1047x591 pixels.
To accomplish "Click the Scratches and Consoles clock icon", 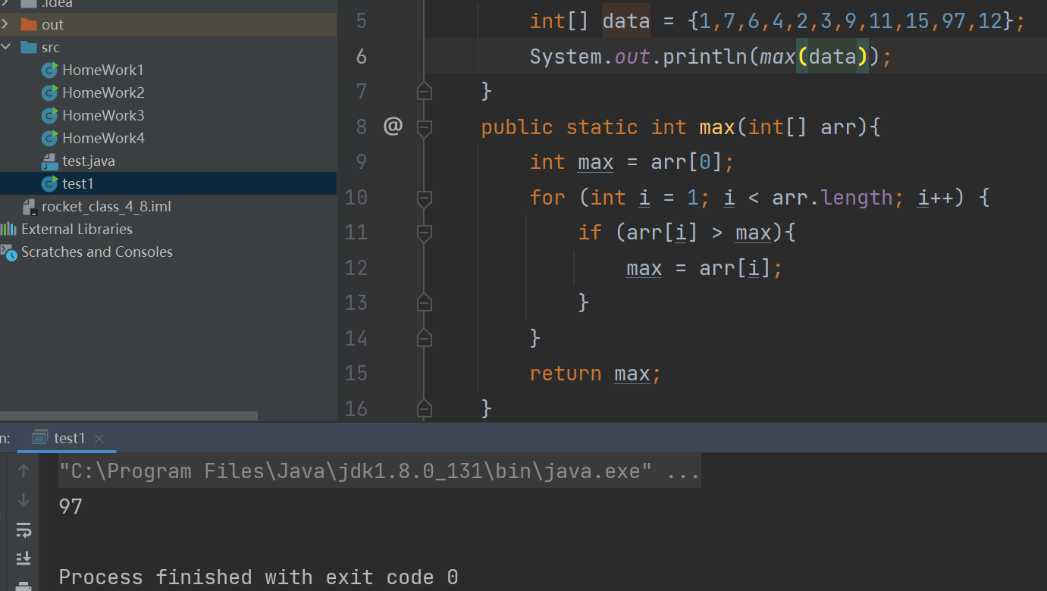I will tap(8, 252).
